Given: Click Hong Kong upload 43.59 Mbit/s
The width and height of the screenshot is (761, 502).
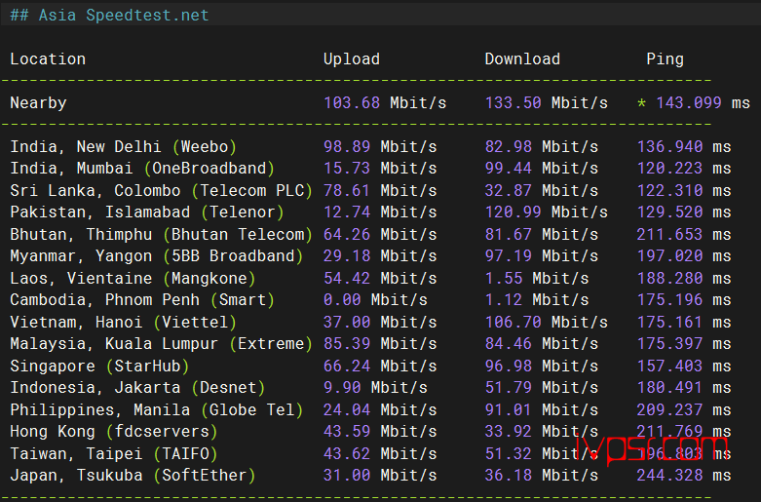Looking at the screenshot, I should pyautogui.click(x=380, y=431).
